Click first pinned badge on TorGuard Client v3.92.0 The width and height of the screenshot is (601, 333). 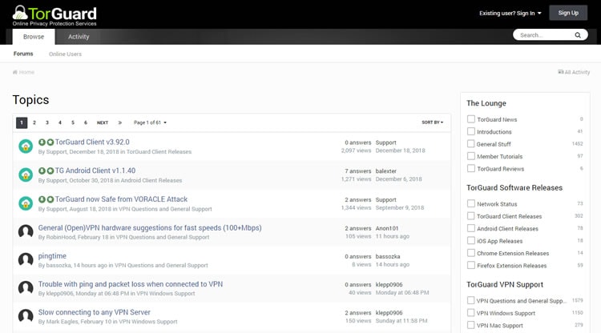click(42, 142)
